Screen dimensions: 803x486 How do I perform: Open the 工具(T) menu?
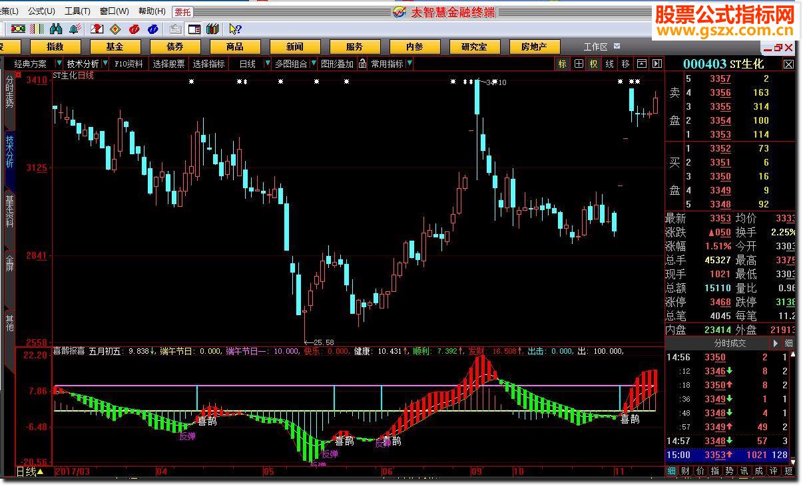pyautogui.click(x=77, y=11)
